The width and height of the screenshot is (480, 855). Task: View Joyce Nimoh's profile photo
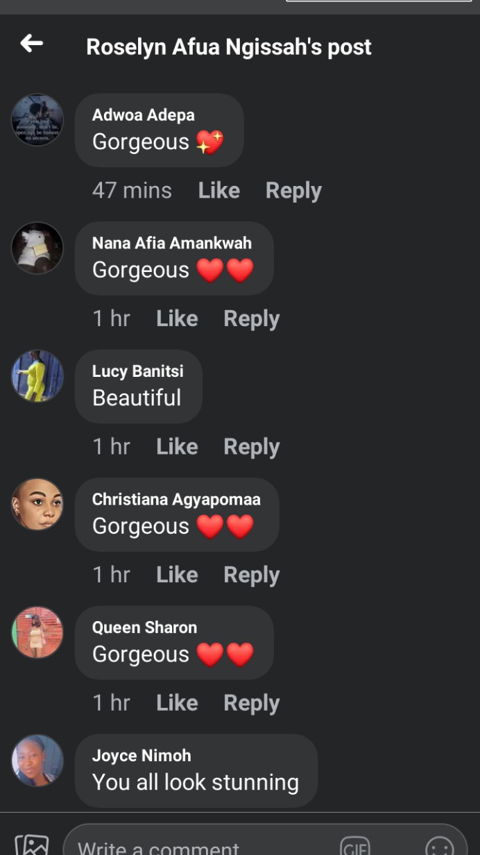pyautogui.click(x=37, y=761)
